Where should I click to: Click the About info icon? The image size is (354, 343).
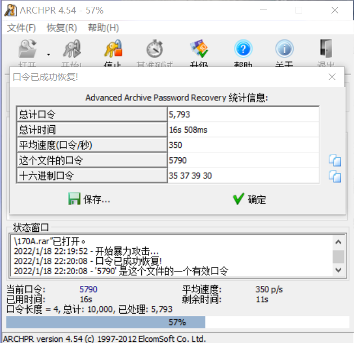[284, 49]
